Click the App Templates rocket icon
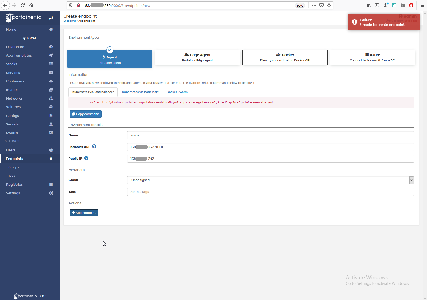 51,55
